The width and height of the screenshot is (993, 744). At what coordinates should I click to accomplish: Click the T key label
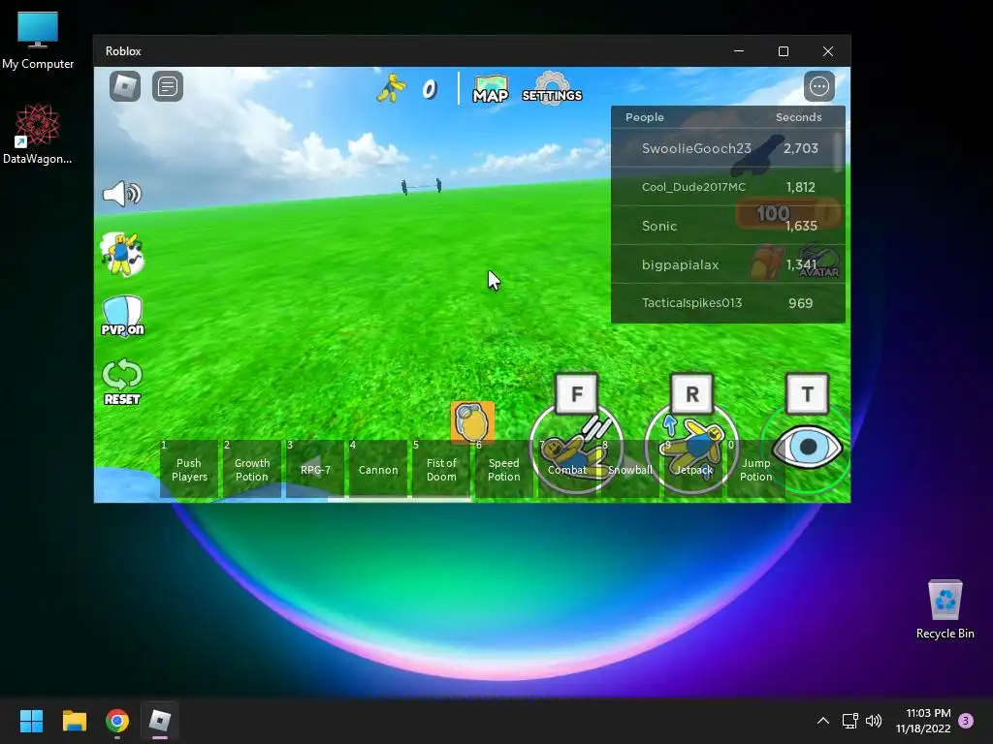[807, 394]
